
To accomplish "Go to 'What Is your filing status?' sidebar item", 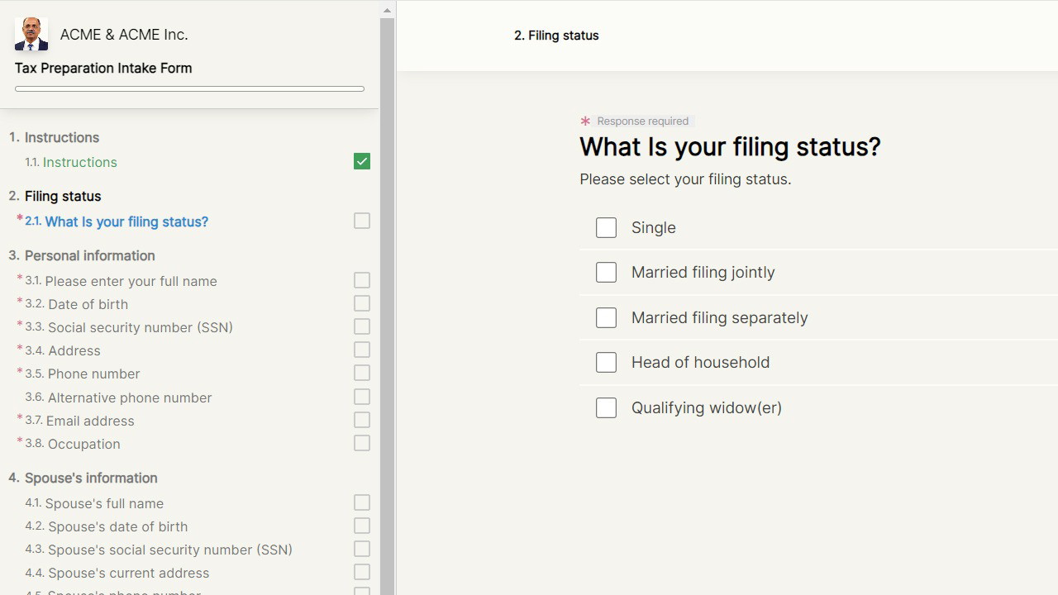I will 126,221.
